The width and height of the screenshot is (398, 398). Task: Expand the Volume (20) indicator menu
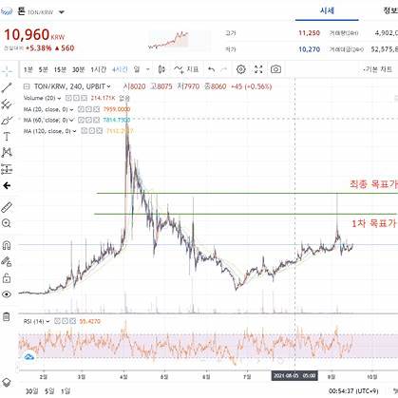point(59,99)
